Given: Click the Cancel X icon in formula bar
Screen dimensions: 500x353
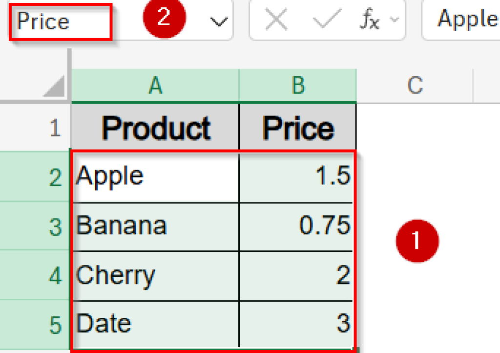Looking at the screenshot, I should click(276, 20).
